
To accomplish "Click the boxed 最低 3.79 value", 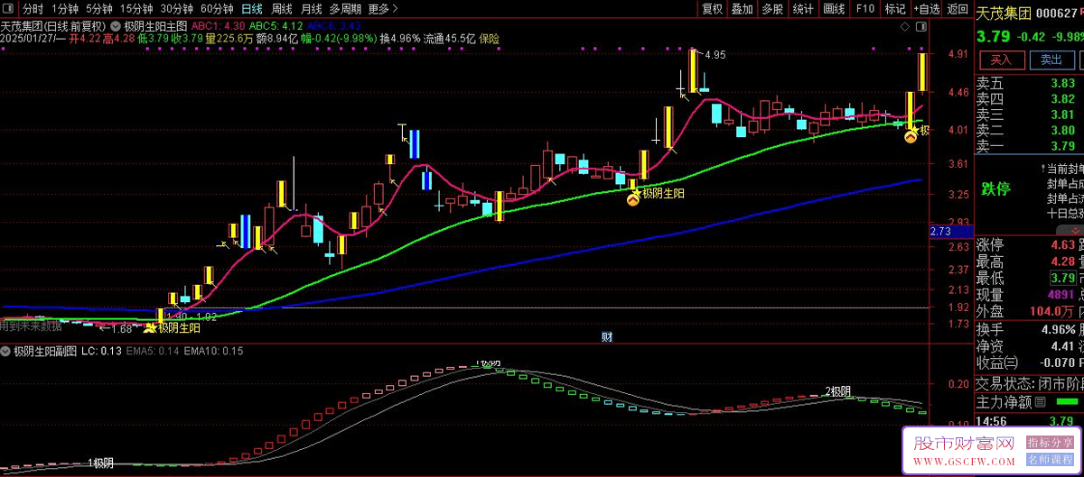I will 1062,278.
